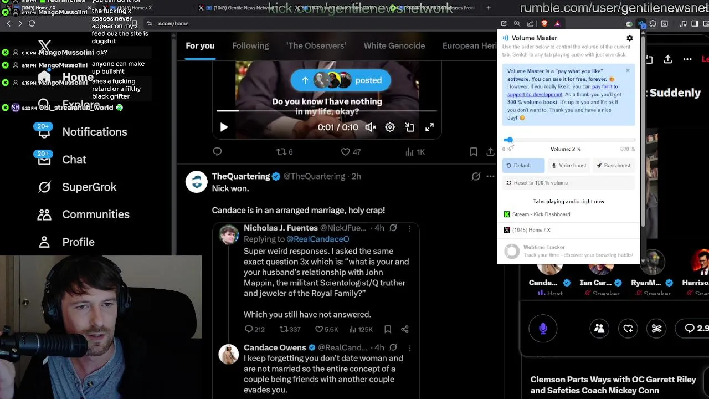This screenshot has width=709, height=399.
Task: Reply to Fuentes post with 212 replies
Action: pyautogui.click(x=255, y=329)
